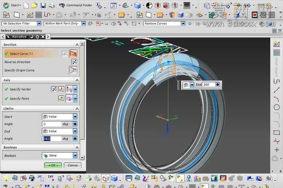Open vector type dropdown arrow
This screenshot has height=188, width=283.
click(75, 89)
